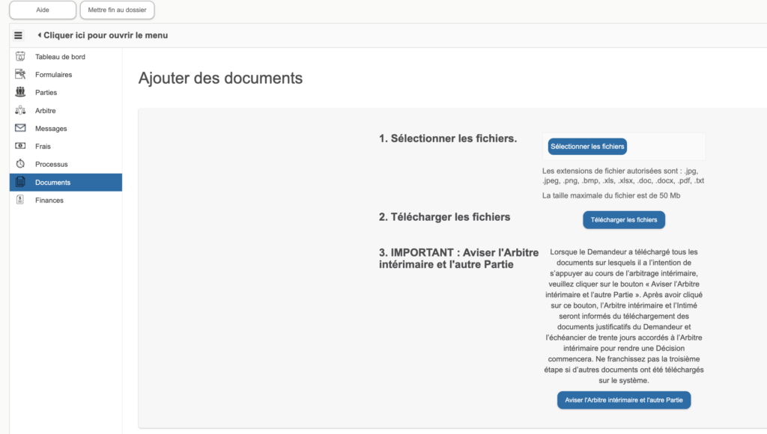Click the Frais money icon
767x434 pixels.
point(20,146)
